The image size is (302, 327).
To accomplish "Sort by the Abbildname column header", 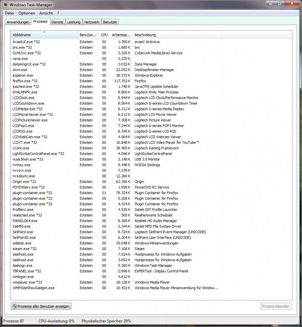I will tap(44, 35).
